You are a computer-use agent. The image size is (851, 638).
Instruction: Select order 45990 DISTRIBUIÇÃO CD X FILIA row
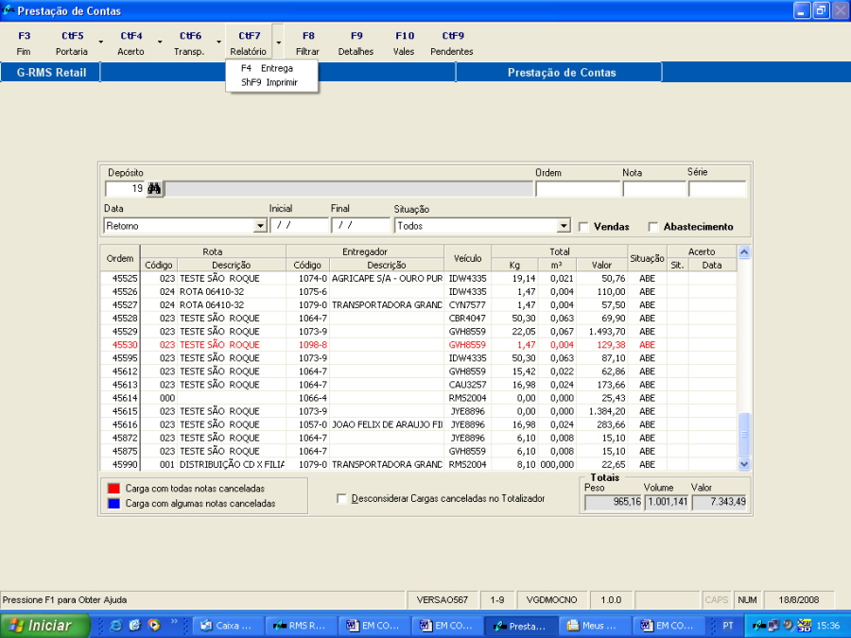click(x=419, y=464)
